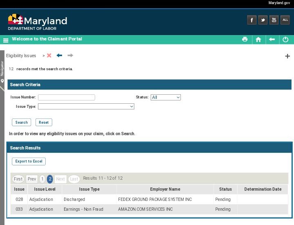Close Eligibility Issues with red X

click(49, 56)
